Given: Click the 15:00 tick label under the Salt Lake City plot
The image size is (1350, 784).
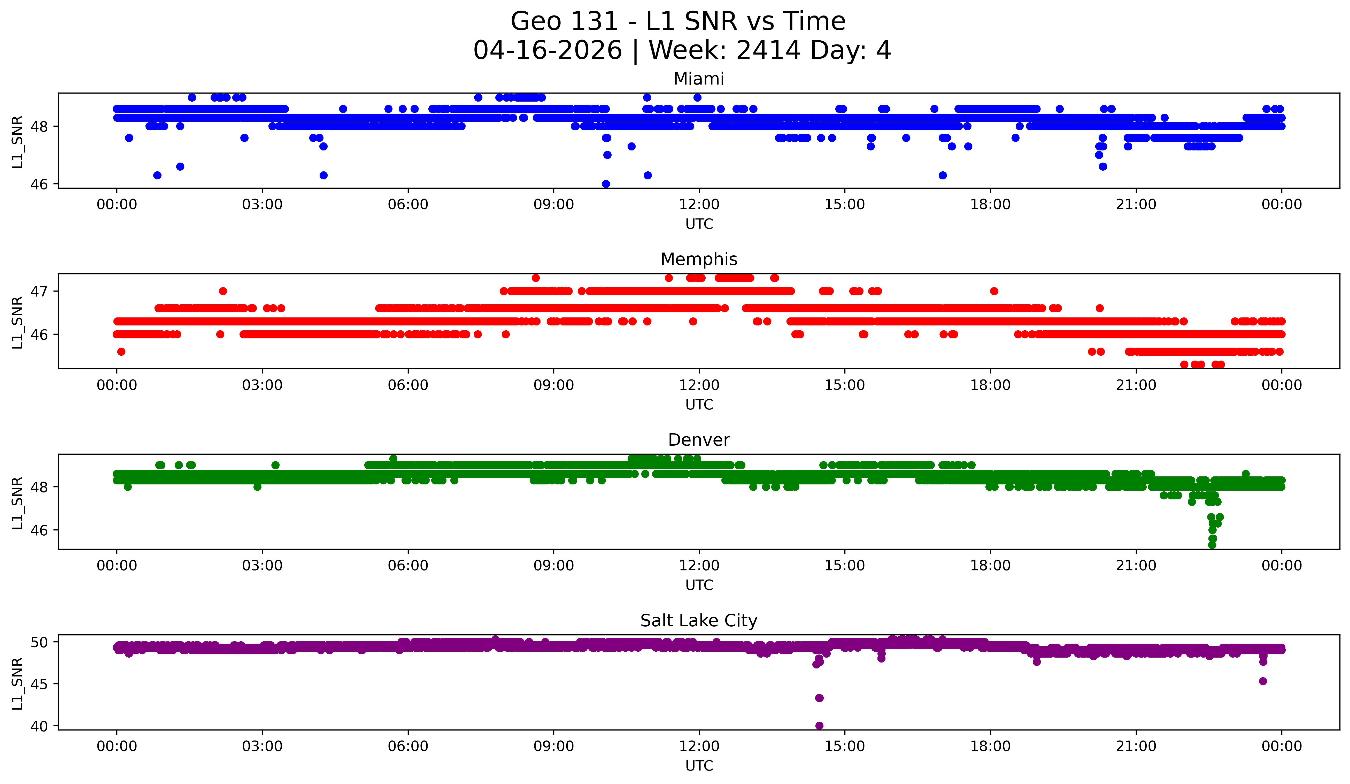Looking at the screenshot, I should point(844,746).
